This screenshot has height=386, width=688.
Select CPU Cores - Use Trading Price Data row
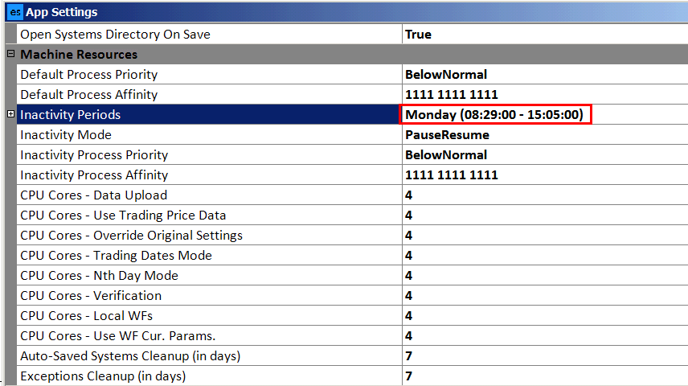(x=123, y=216)
